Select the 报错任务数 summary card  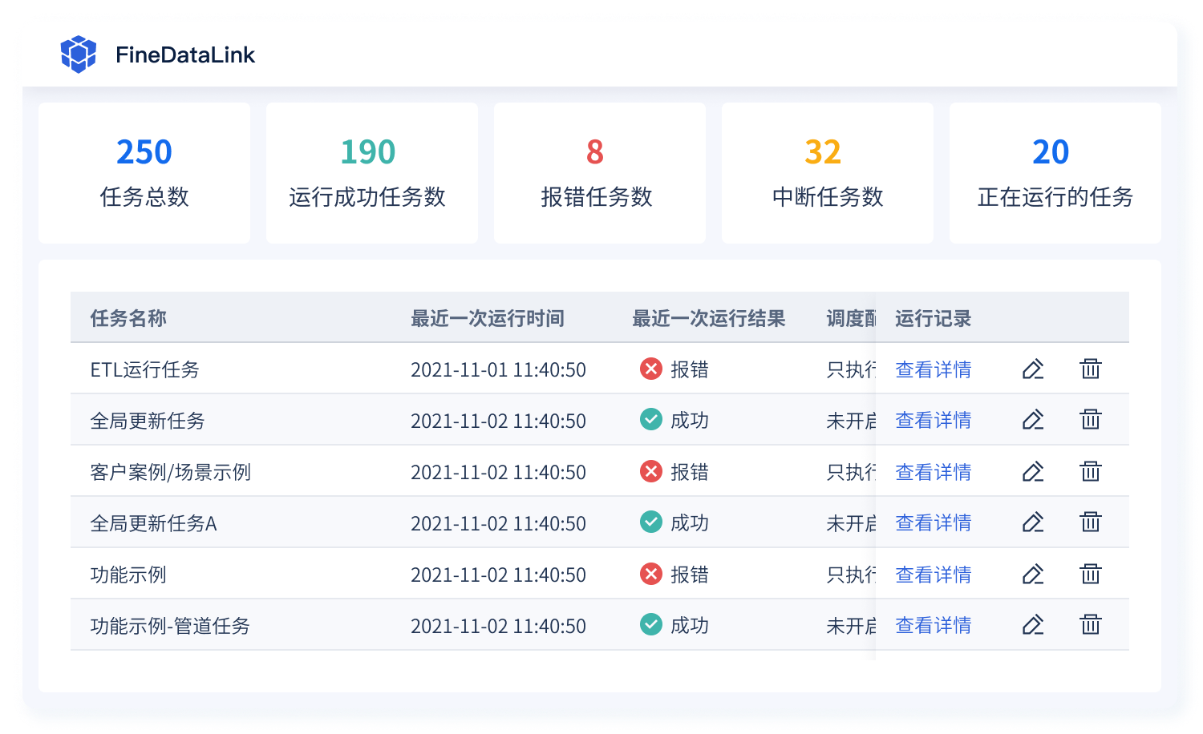599,172
